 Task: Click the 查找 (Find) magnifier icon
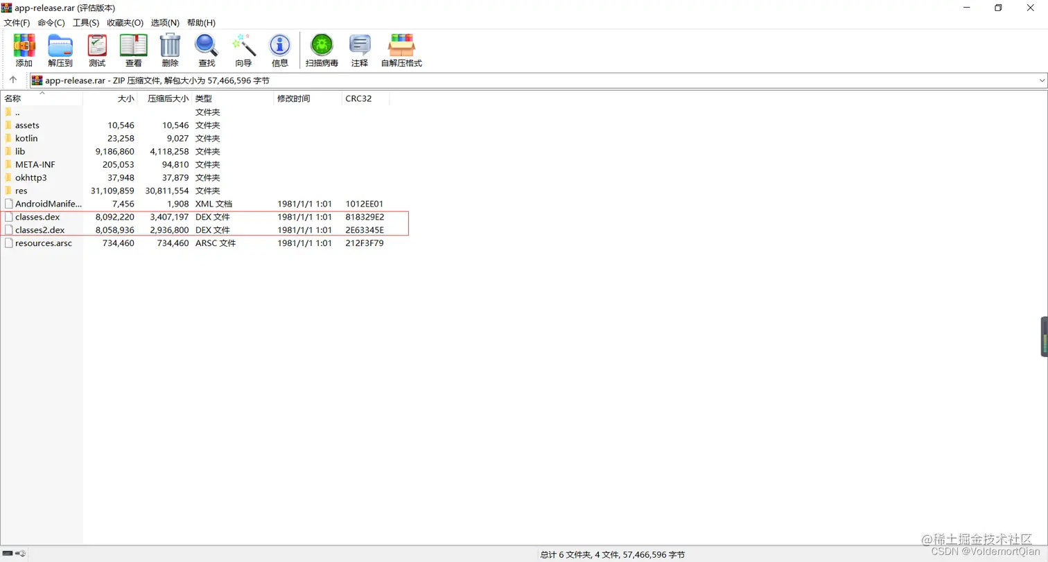click(x=207, y=46)
